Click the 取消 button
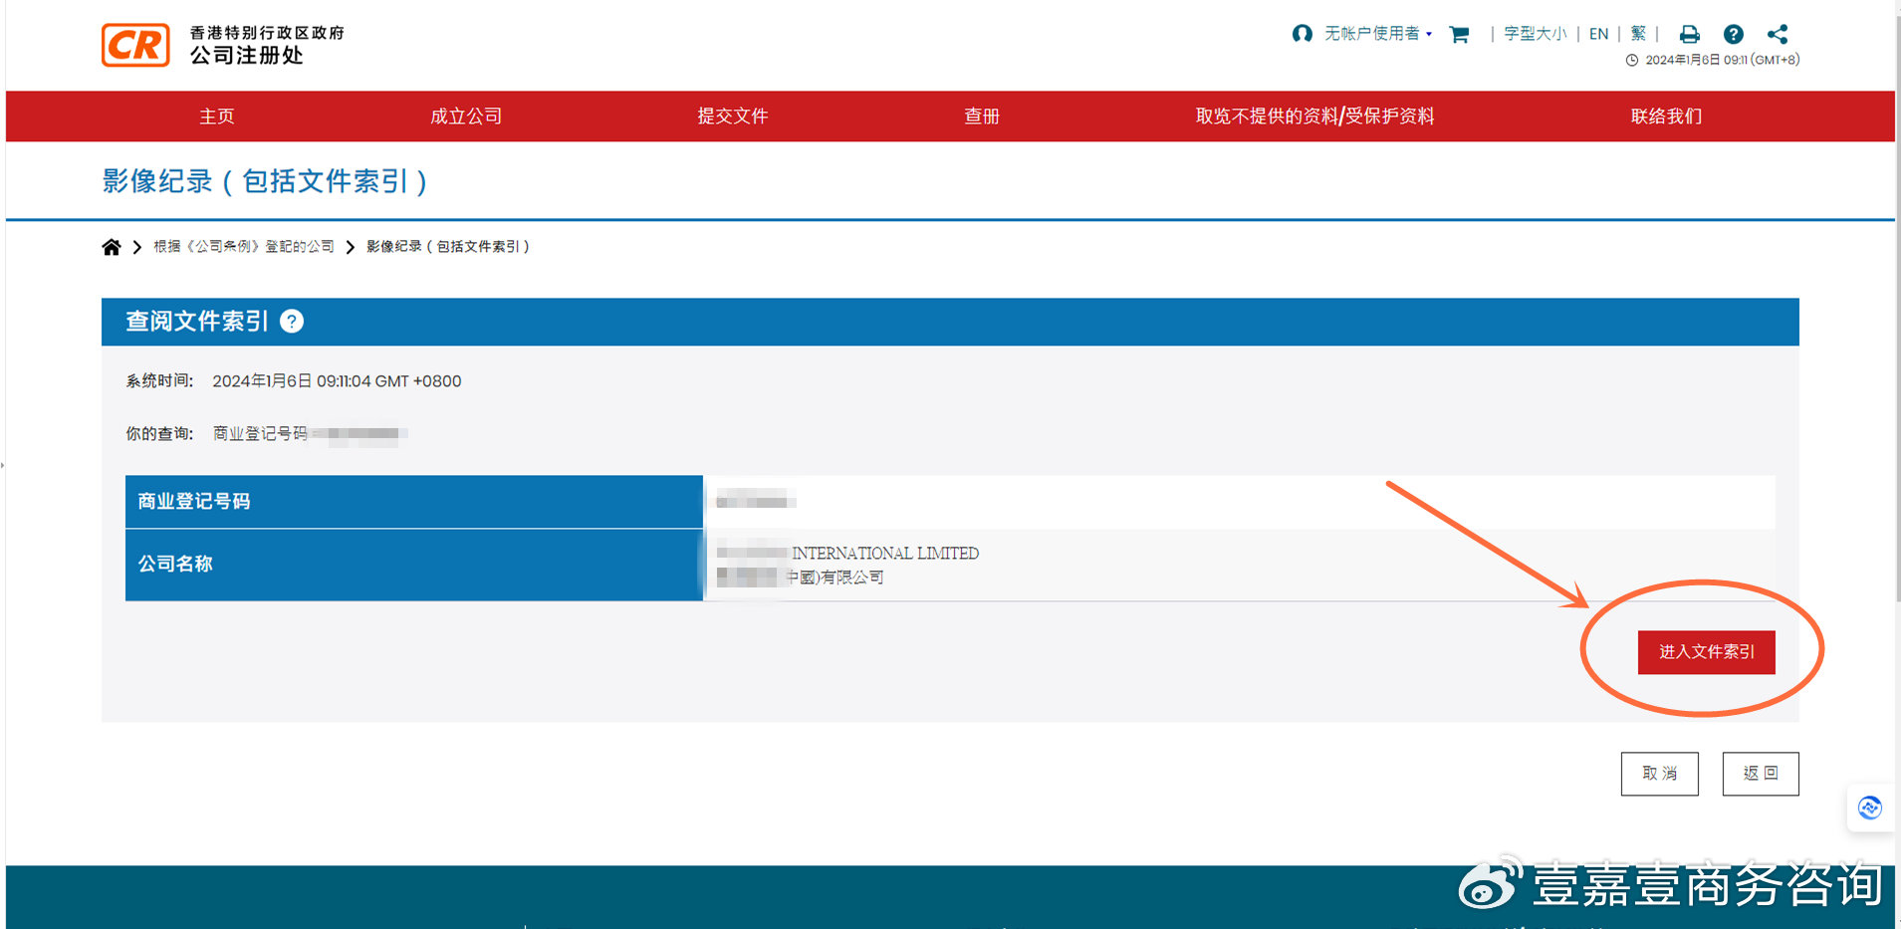This screenshot has height=929, width=1901. [1660, 774]
